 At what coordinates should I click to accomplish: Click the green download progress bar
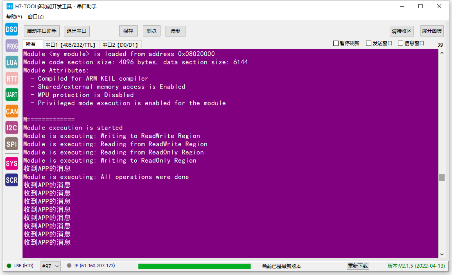(x=194, y=266)
